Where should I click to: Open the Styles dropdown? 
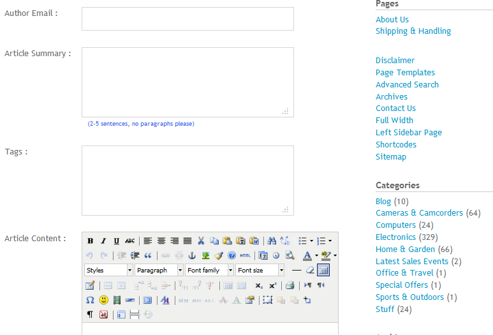(108, 270)
